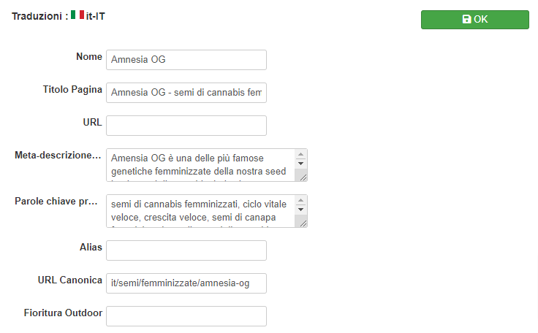The image size is (538, 333).
Task: Select the Fioritura Outdoor input field
Action: tap(186, 316)
